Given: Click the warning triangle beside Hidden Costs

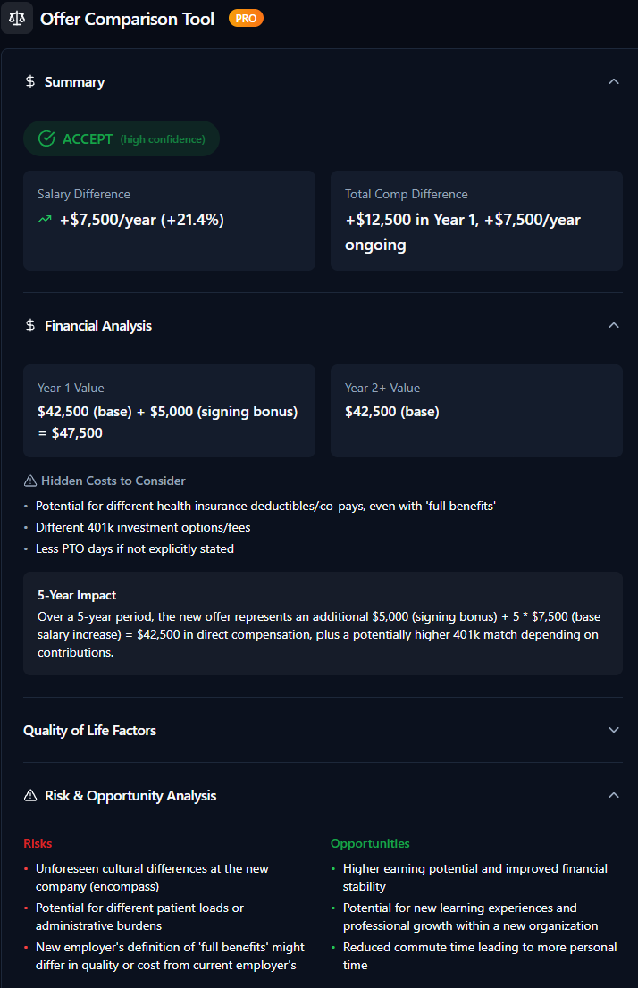Looking at the screenshot, I should (x=29, y=481).
